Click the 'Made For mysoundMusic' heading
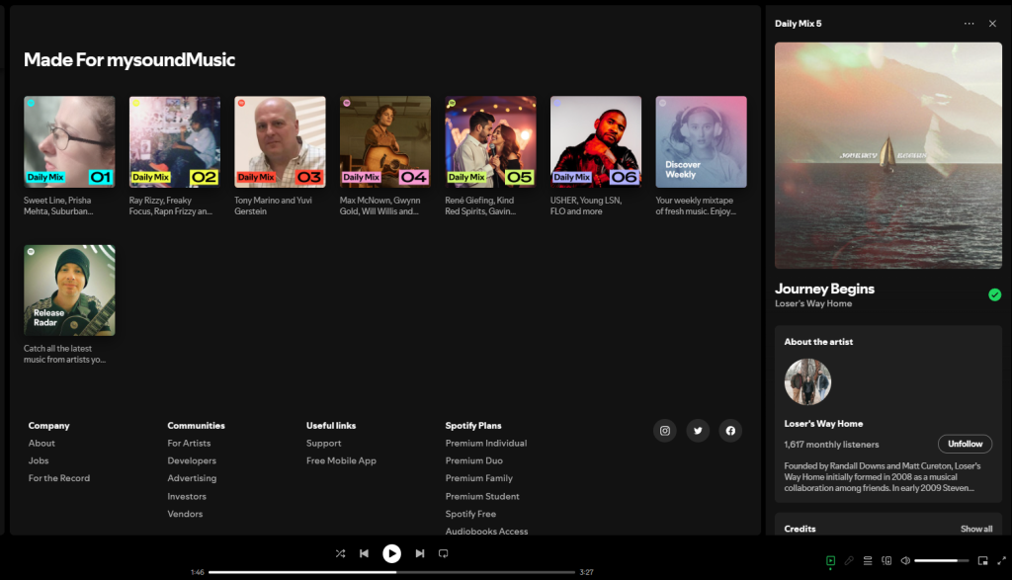 [x=129, y=59]
